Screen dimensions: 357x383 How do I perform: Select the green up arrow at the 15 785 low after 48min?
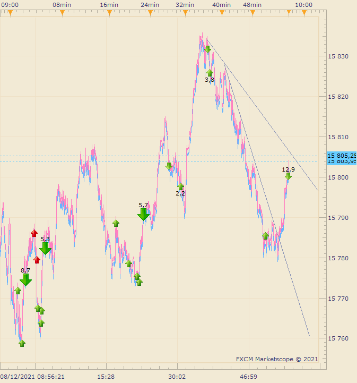click(x=265, y=236)
